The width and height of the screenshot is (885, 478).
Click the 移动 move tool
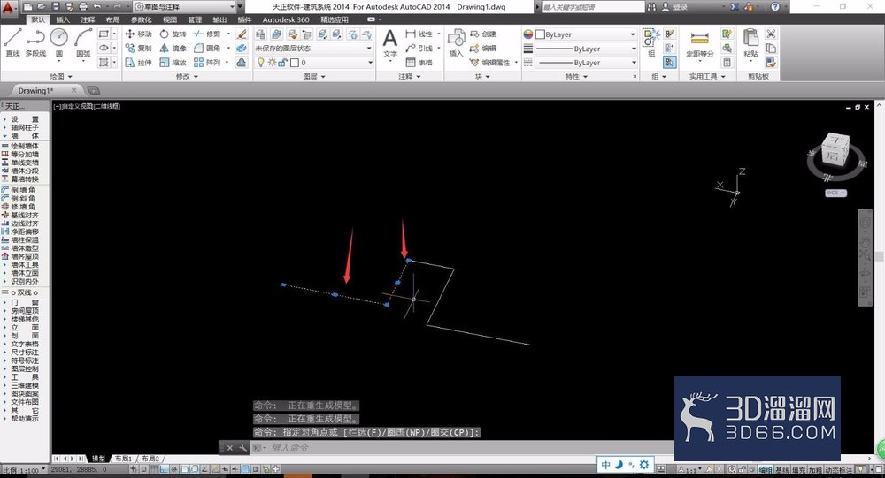click(138, 34)
